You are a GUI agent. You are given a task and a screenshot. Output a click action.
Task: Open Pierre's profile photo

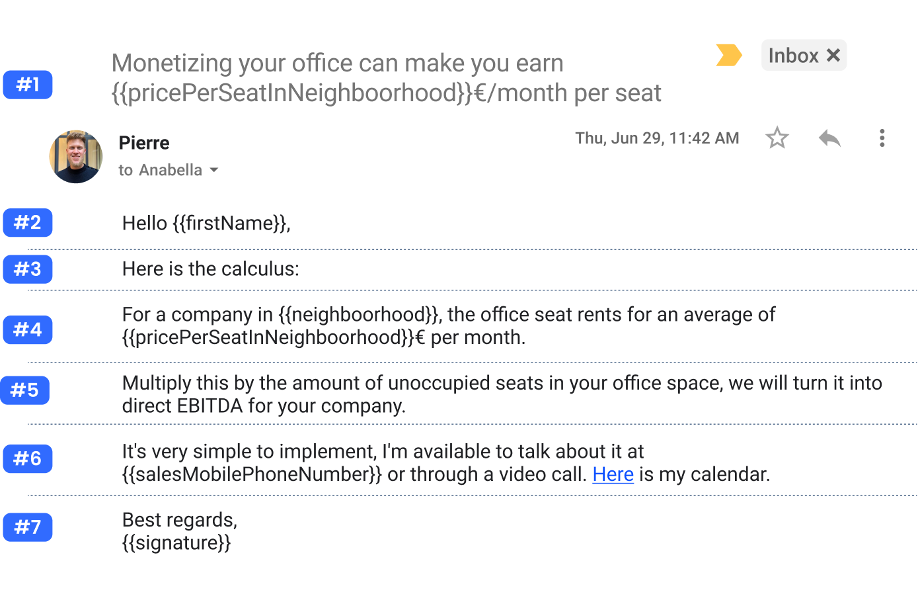(x=76, y=157)
